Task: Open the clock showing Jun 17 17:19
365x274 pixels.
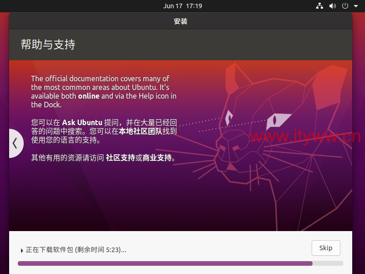Action: [x=182, y=6]
